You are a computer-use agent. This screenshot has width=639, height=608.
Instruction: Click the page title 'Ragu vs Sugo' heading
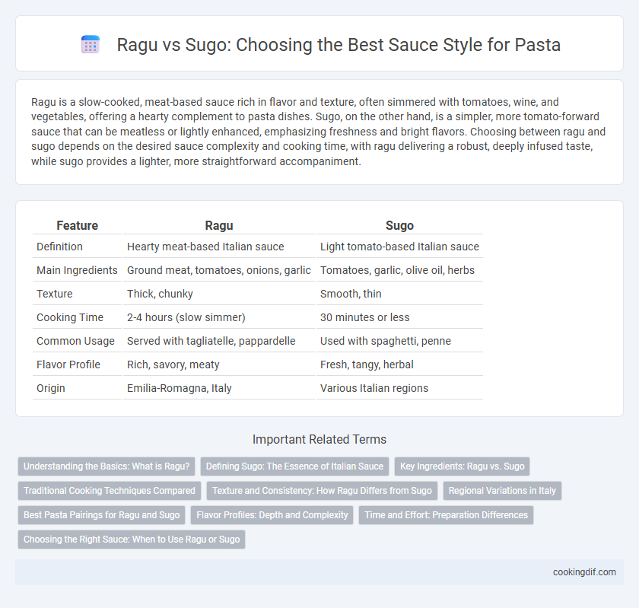tap(339, 44)
